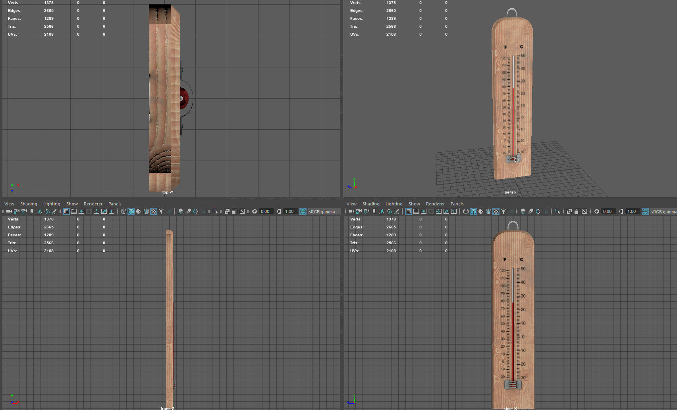Click Isolate Select icon in front panel toolbar
The width and height of the screenshot is (677, 410).
pyautogui.click(x=215, y=211)
